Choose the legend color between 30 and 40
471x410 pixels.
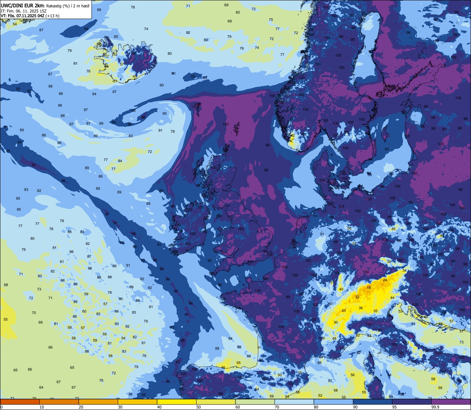137,402
